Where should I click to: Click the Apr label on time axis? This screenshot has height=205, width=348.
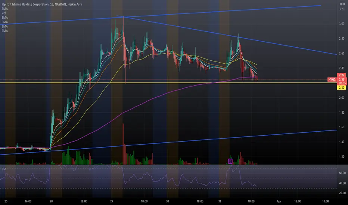279,201
